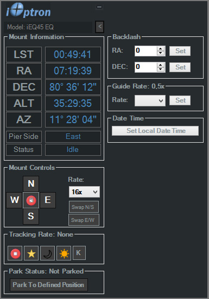Image resolution: width=209 pixels, height=299 pixels.
Task: Toggle Swap E/W direction
Action: coord(84,220)
